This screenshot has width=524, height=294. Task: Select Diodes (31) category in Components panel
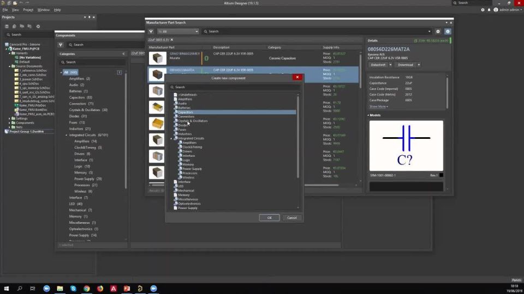(x=78, y=117)
